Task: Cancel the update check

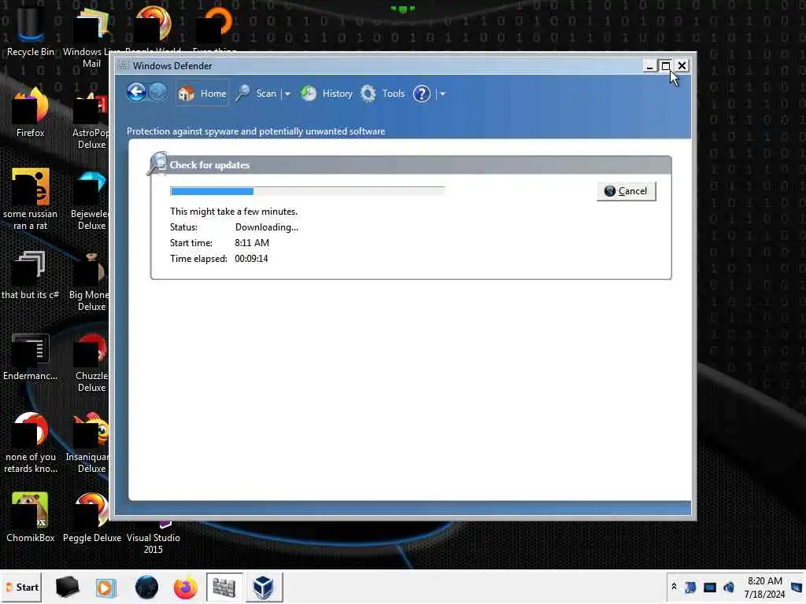Action: tap(626, 191)
